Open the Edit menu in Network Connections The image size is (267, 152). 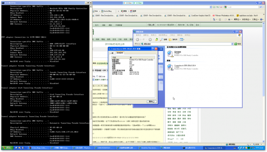146,35
